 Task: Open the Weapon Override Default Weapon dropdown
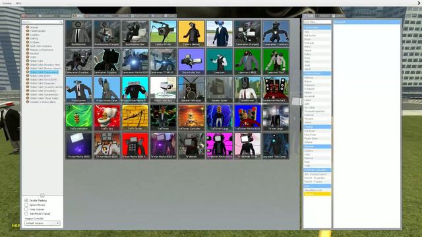[42, 223]
